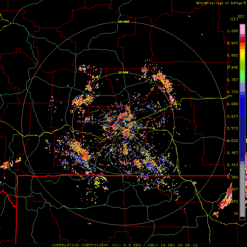Click the [CC] units label above the color bar
Viewport: 247px width, 247px height.
(x=234, y=19)
